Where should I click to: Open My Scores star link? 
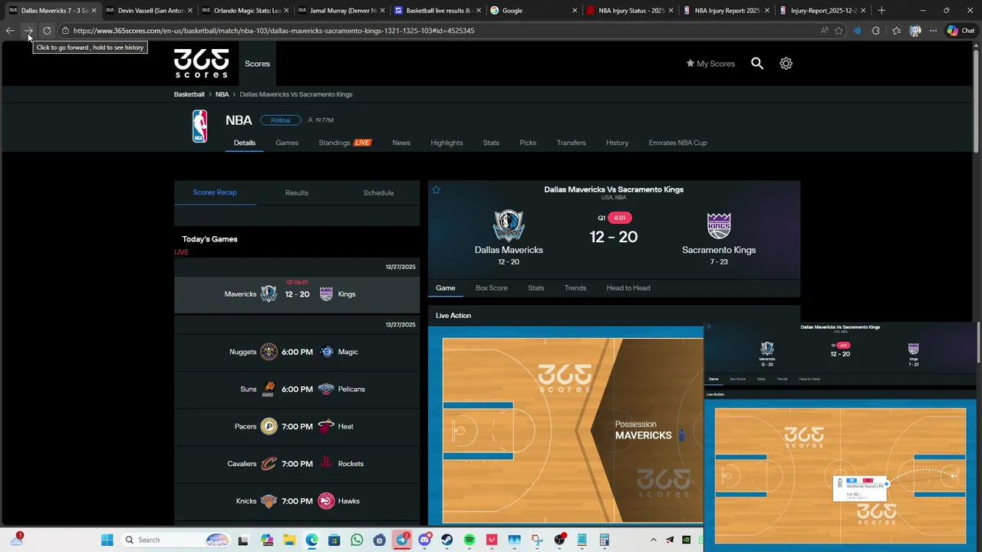[710, 64]
